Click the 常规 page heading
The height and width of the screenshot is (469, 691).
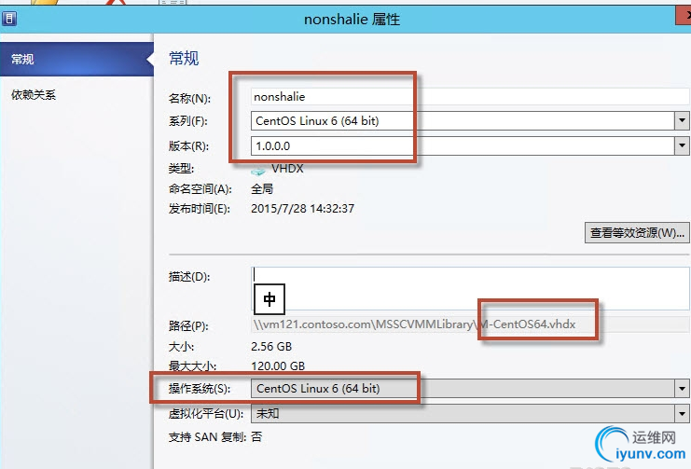184,58
